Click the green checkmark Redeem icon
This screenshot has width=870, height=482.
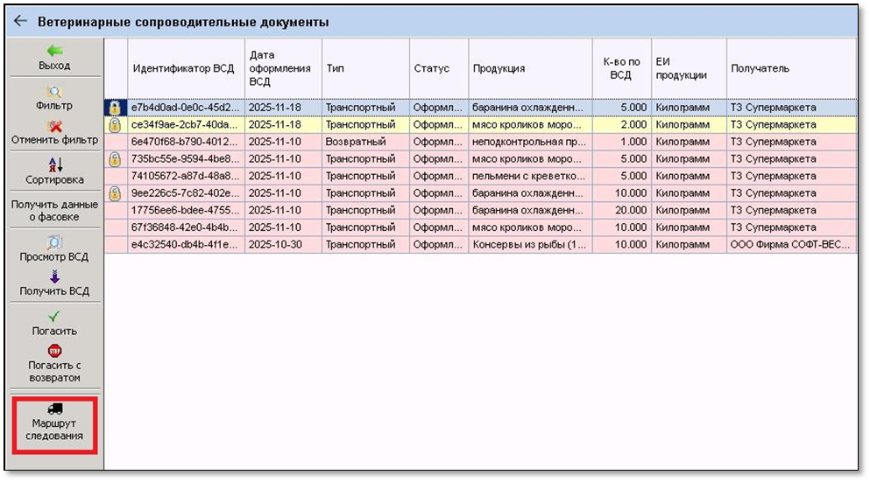pos(54,316)
